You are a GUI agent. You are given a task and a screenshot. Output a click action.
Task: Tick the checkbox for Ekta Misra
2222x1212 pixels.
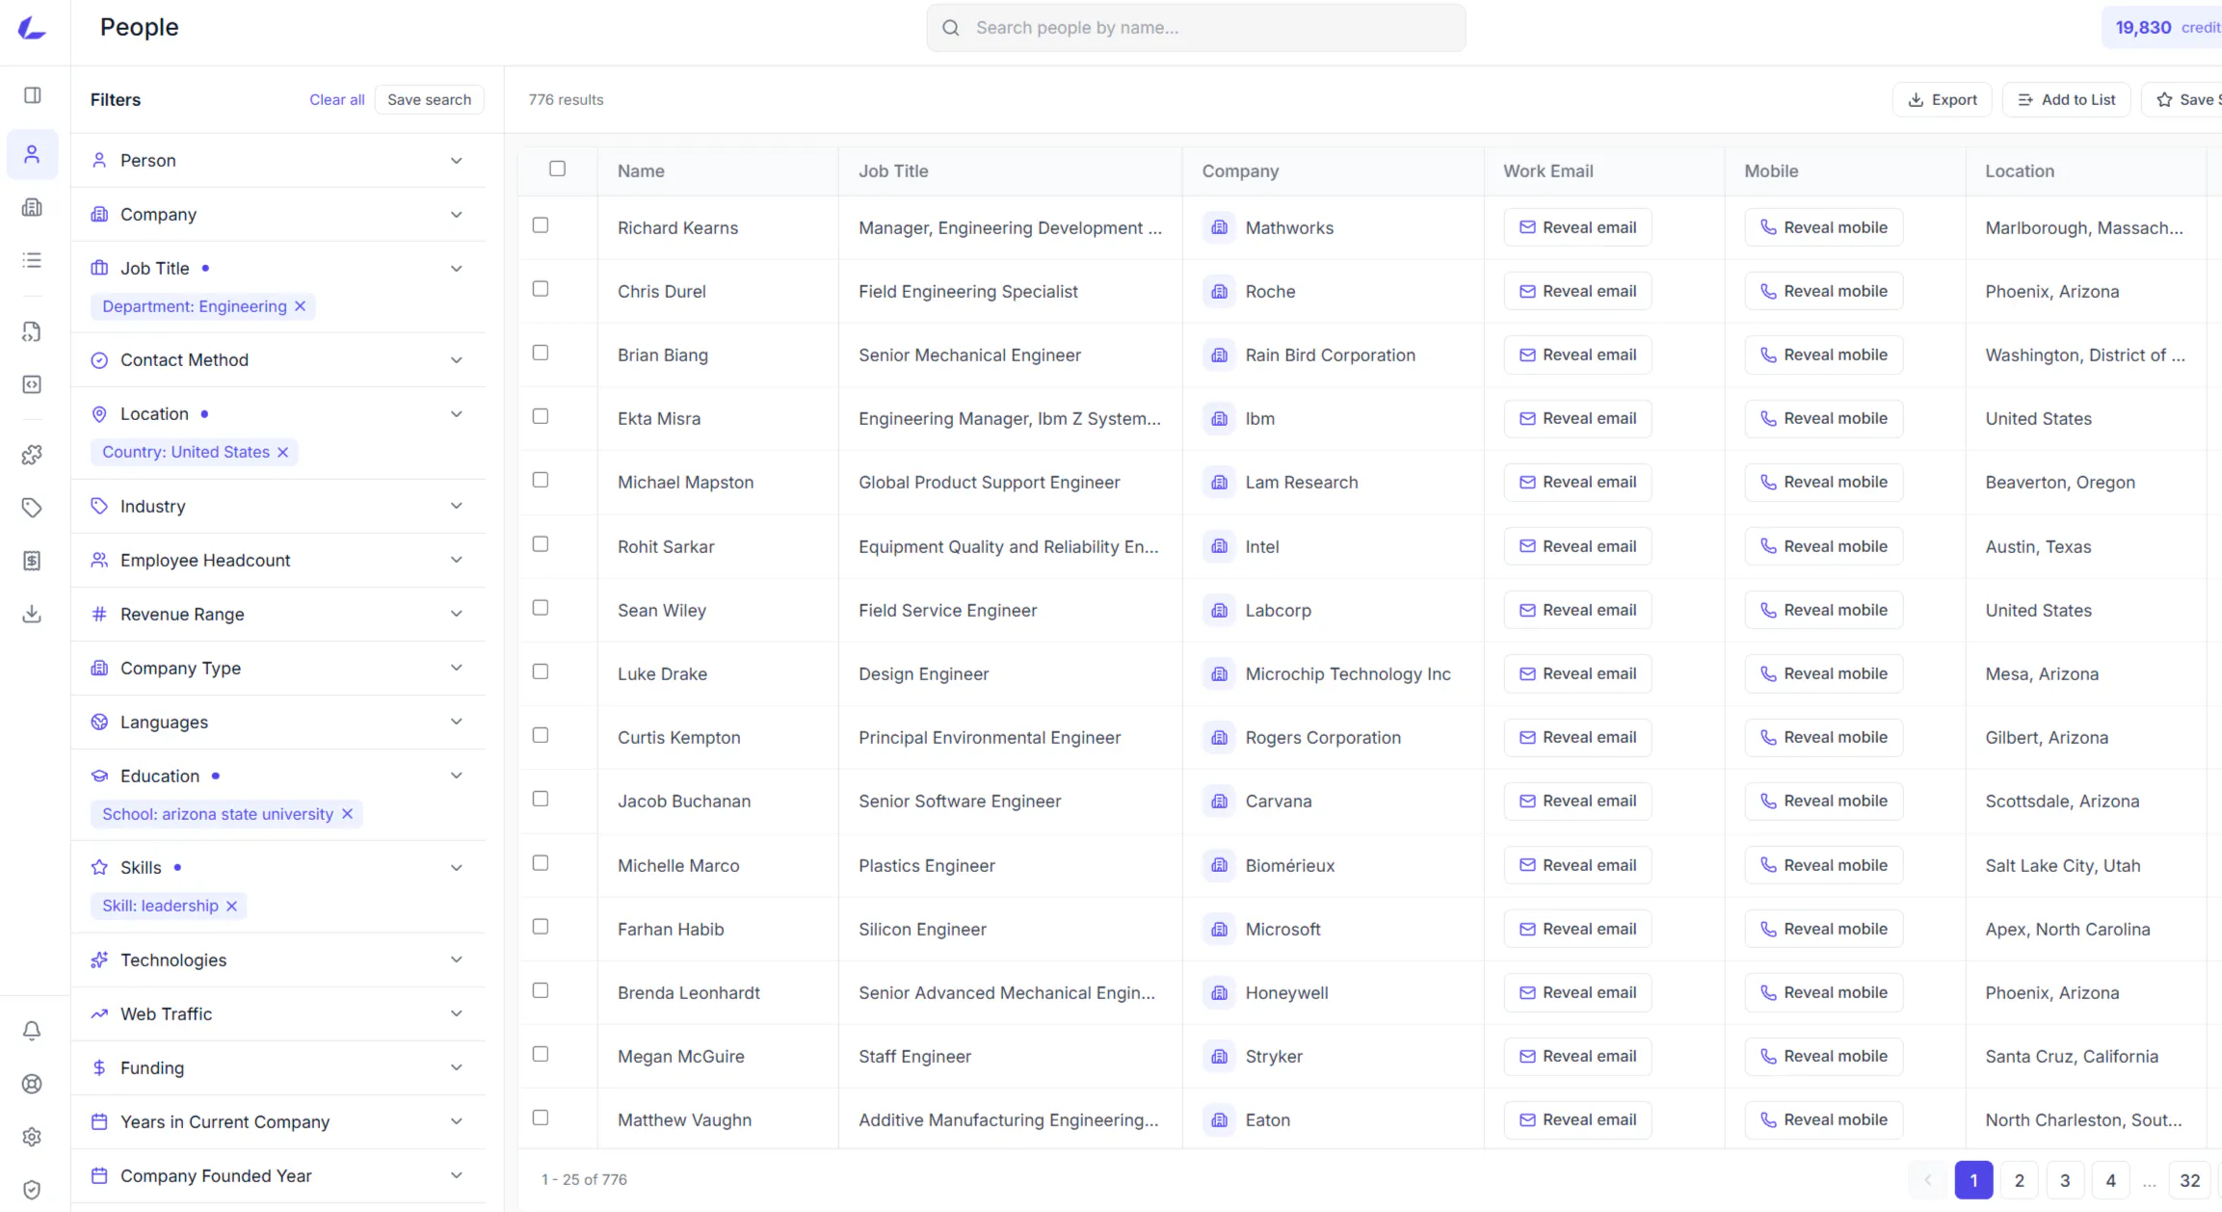point(541,416)
